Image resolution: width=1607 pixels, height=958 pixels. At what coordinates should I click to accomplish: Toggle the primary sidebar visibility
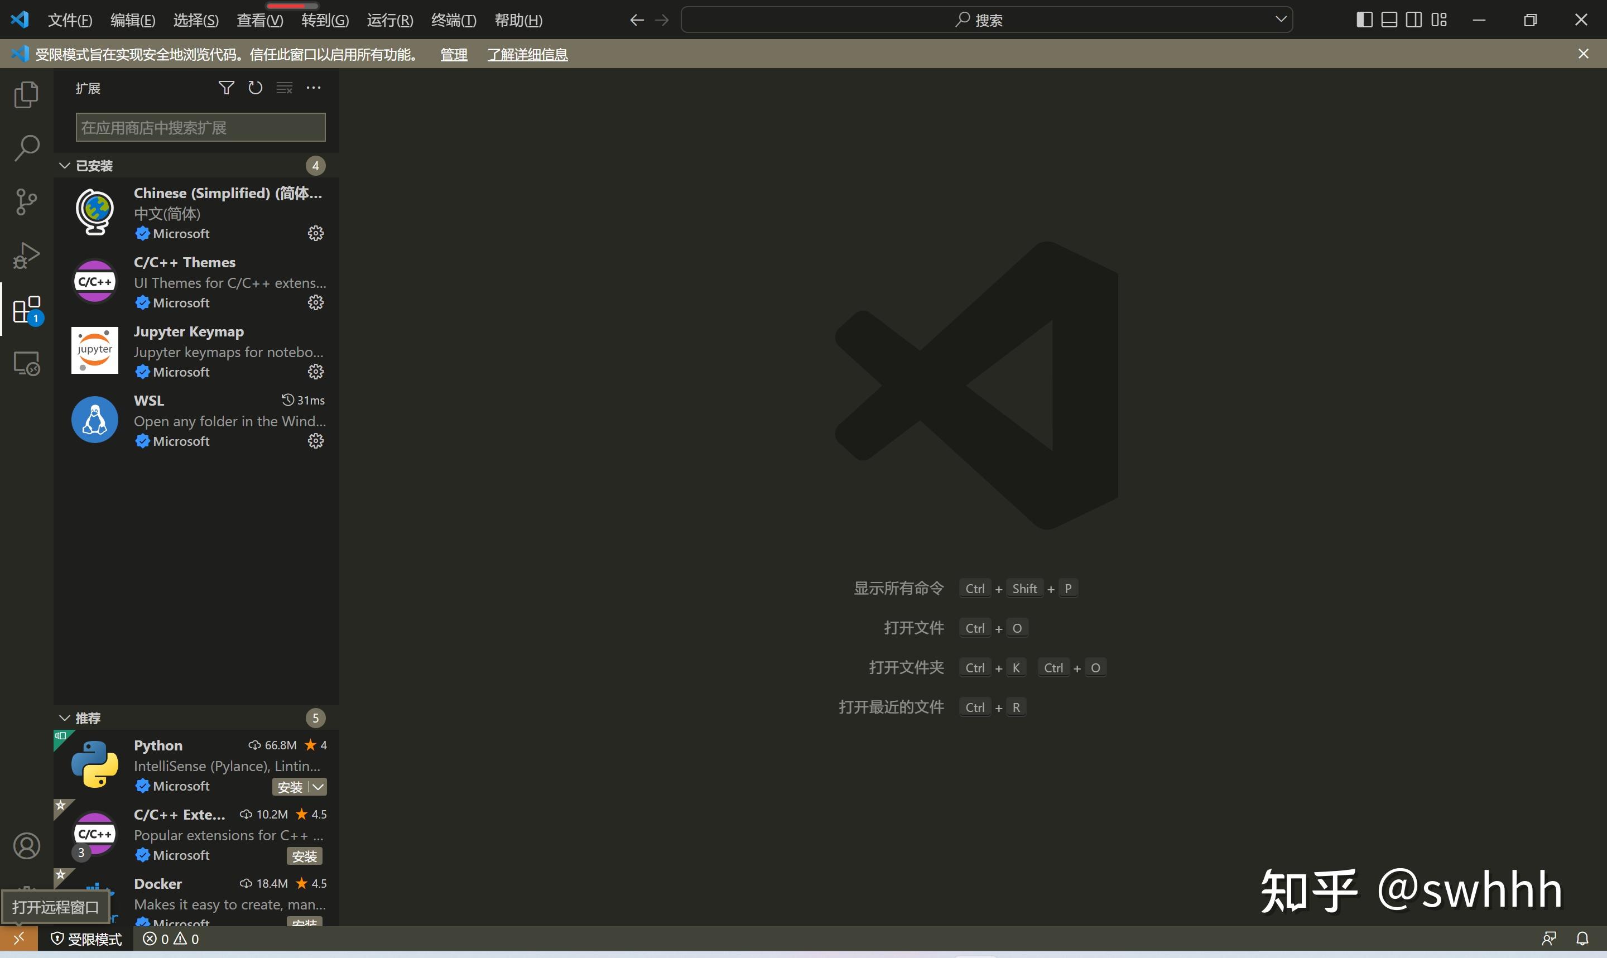pos(1363,20)
